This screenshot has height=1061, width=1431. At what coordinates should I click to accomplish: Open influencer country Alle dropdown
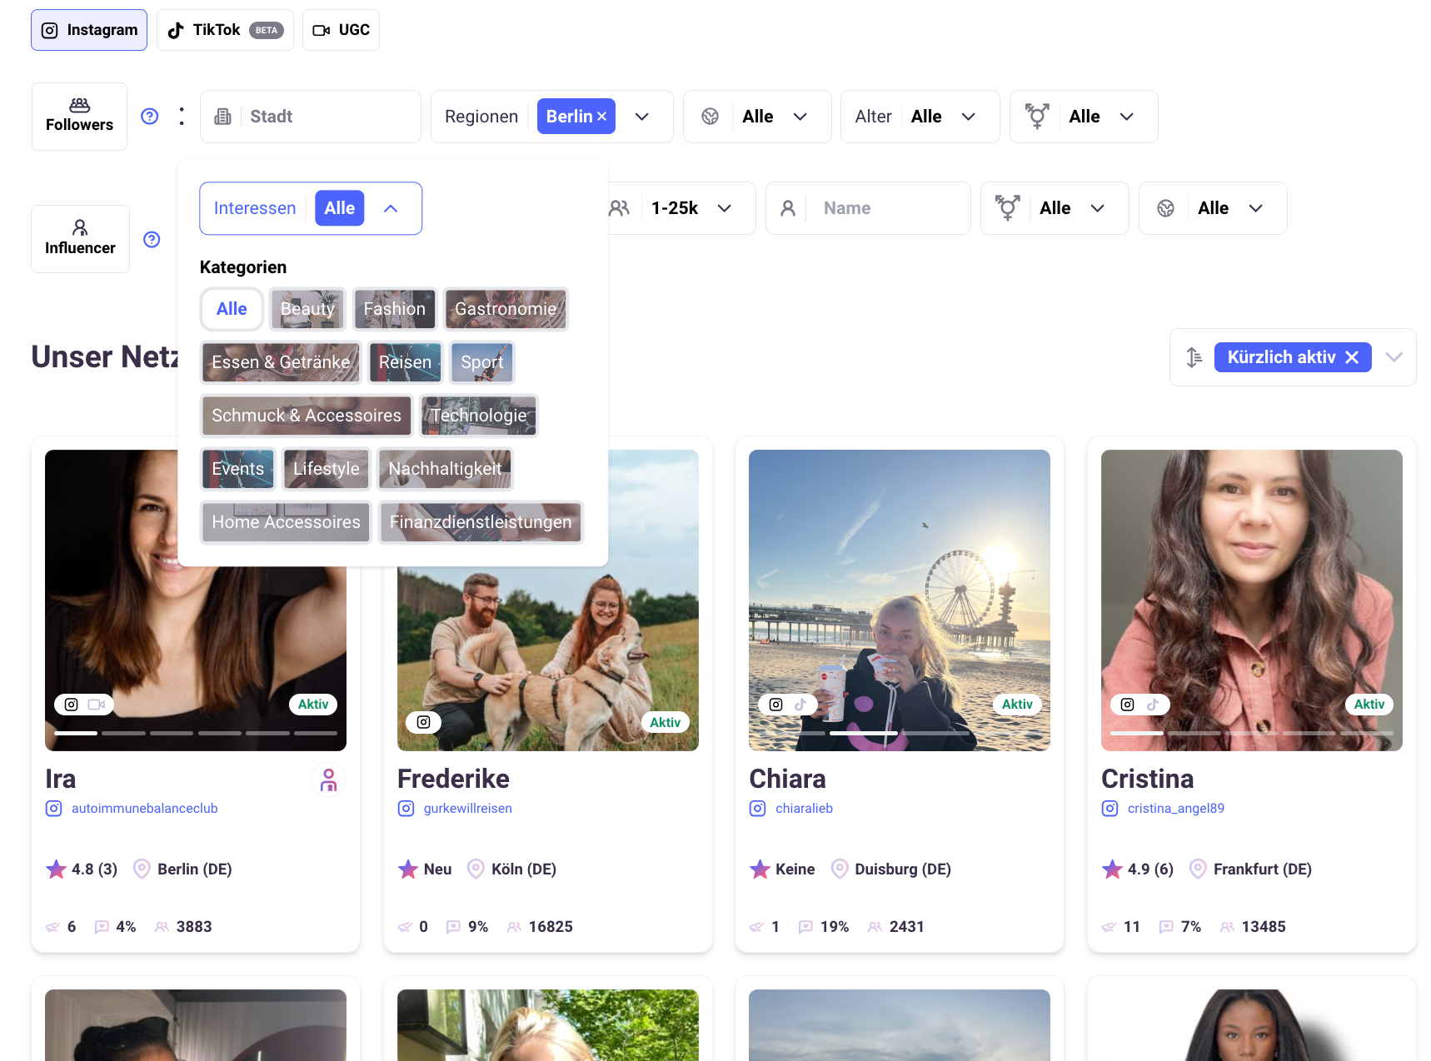pyautogui.click(x=1213, y=208)
